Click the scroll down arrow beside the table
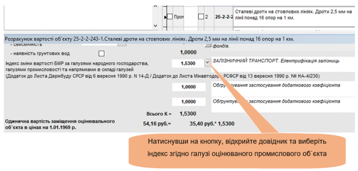The image size is (358, 171). (x=156, y=26)
